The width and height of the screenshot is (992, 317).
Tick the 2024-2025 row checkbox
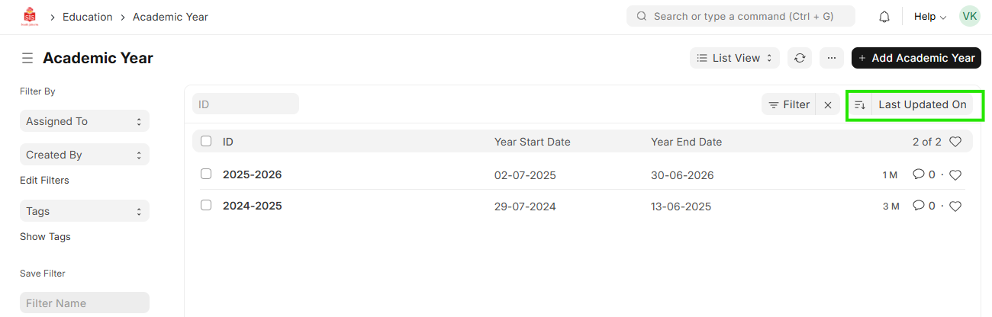[x=206, y=205]
